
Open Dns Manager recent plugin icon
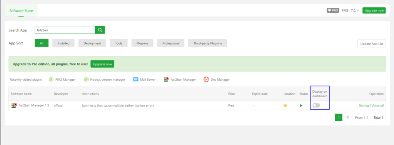pos(206,79)
